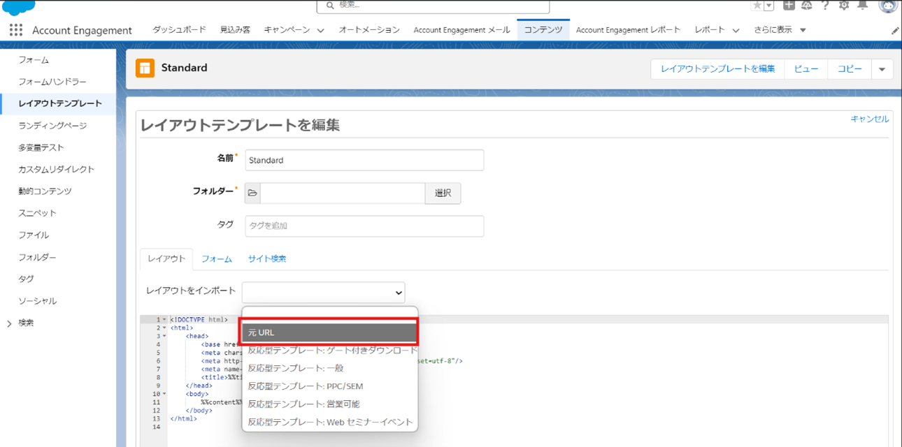902x447 pixels.
Task: Click the global actions plus icon
Action: (789, 6)
